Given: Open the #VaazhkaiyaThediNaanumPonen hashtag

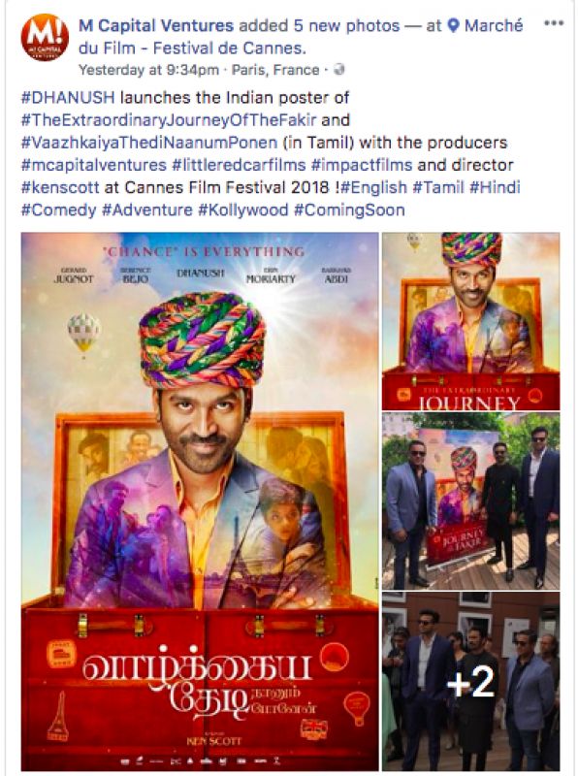Looking at the screenshot, I should pos(149,143).
